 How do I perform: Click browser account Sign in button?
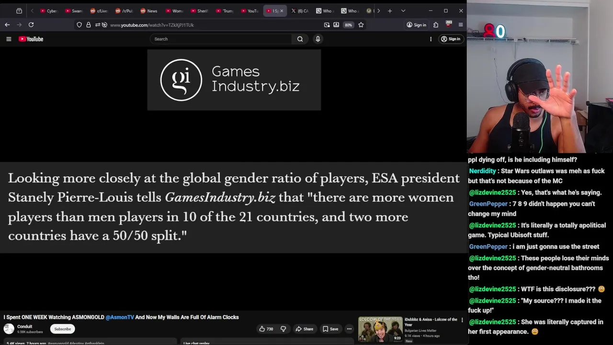point(416,25)
